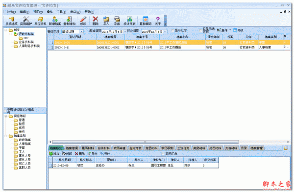Select 干部 folder in category tree

coord(22,148)
